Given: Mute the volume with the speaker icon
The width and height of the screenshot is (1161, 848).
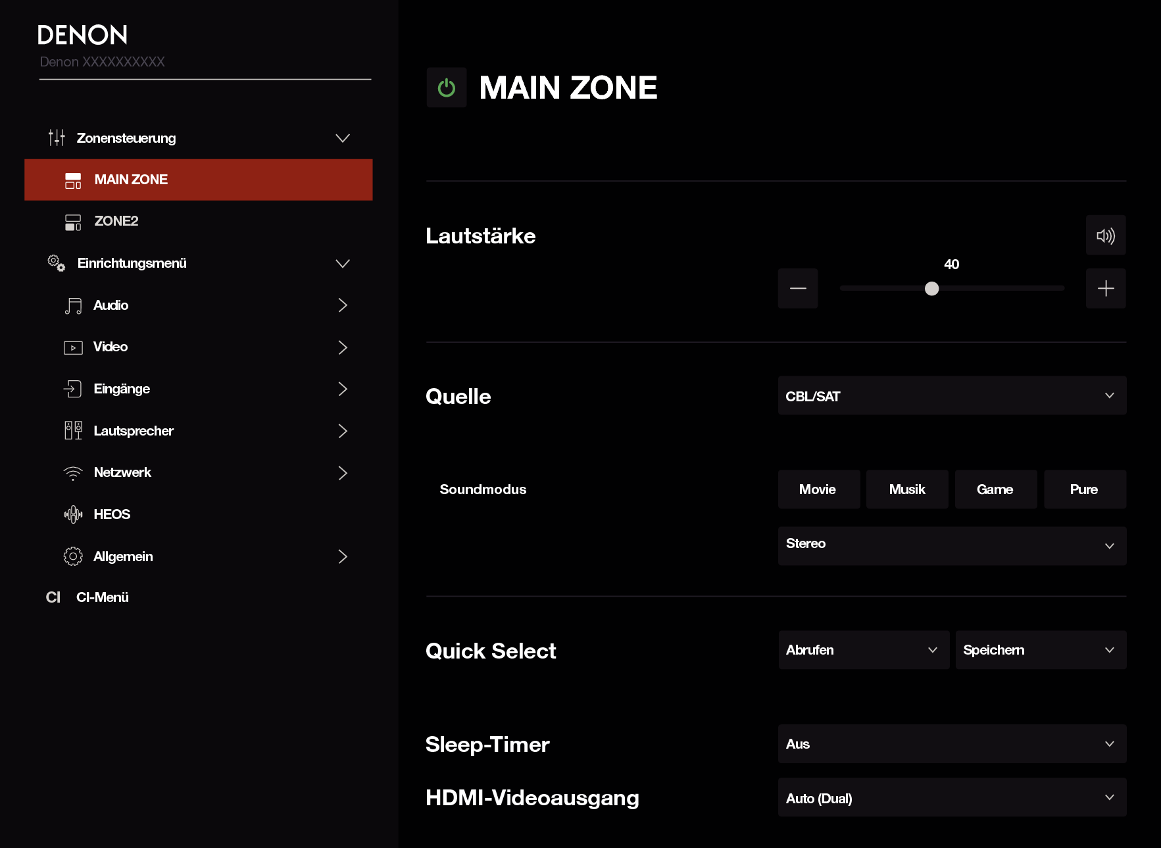Looking at the screenshot, I should [x=1105, y=236].
